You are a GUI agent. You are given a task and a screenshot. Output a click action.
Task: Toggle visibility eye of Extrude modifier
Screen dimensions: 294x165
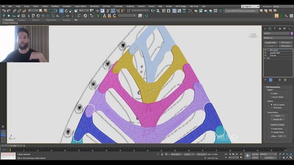[266, 55]
